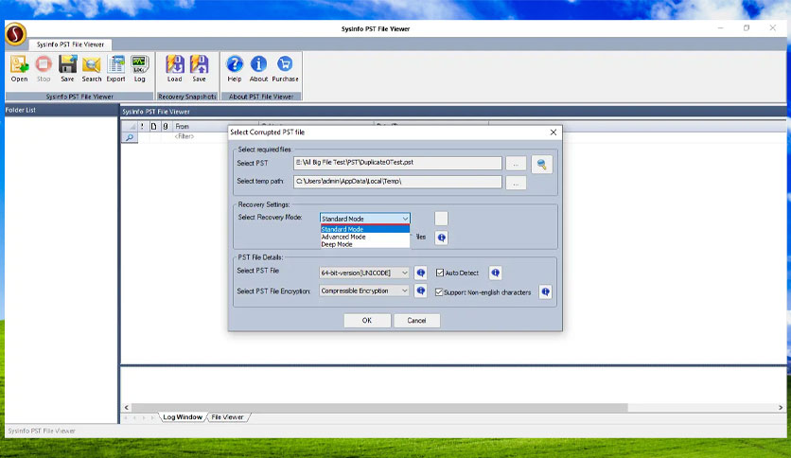791x458 pixels.
Task: Click info icon beside PST File Encryption dropdown
Action: [x=421, y=291]
